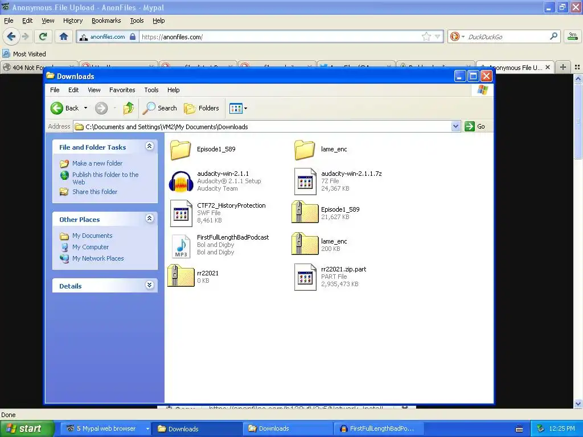Screen dimensions: 583x437
Task: Open the Explorer address bar dropdown
Action: (455, 126)
